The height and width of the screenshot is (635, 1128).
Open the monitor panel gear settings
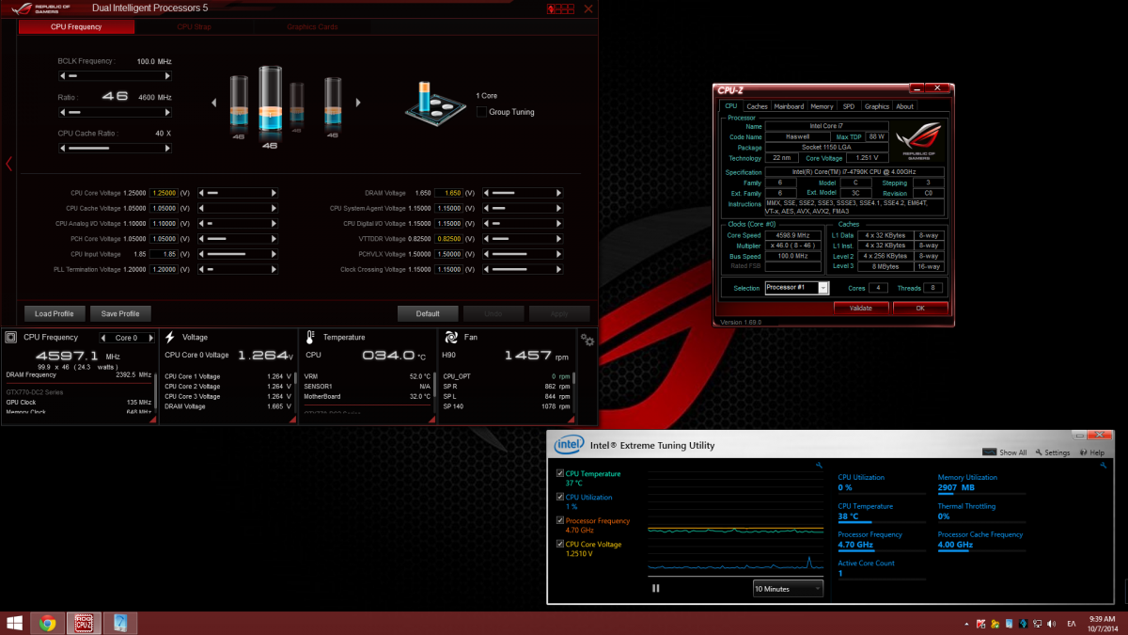[587, 340]
